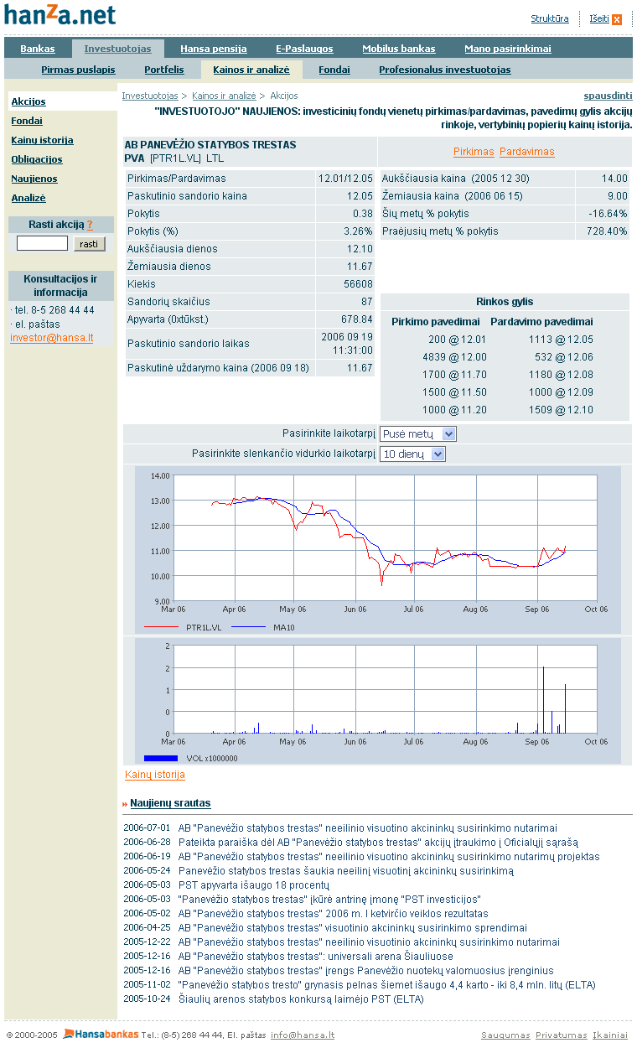Select Akcijos in the sidebar
637x1048 pixels.
pos(28,101)
